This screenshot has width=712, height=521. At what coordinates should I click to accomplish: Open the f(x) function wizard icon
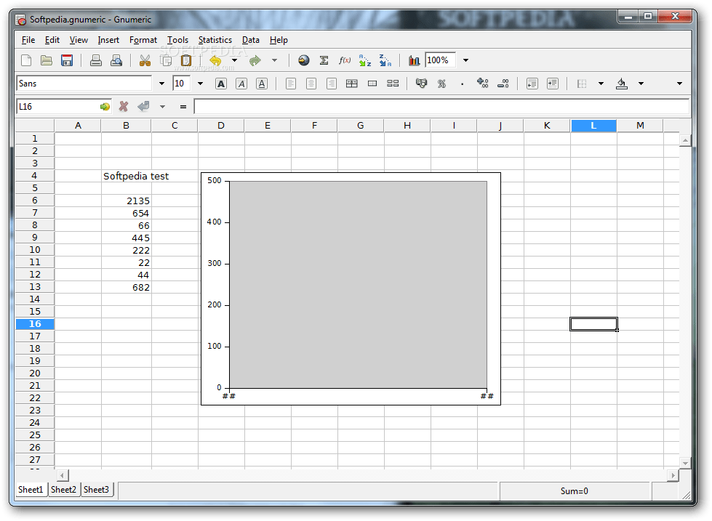pos(345,60)
